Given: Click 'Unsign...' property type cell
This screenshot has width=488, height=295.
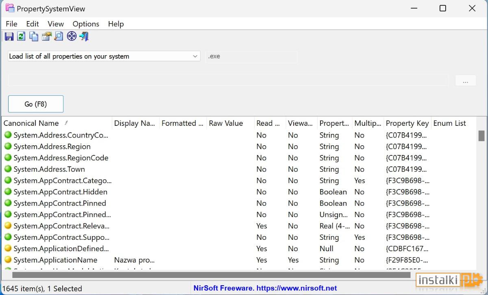Looking at the screenshot, I should 333,215.
